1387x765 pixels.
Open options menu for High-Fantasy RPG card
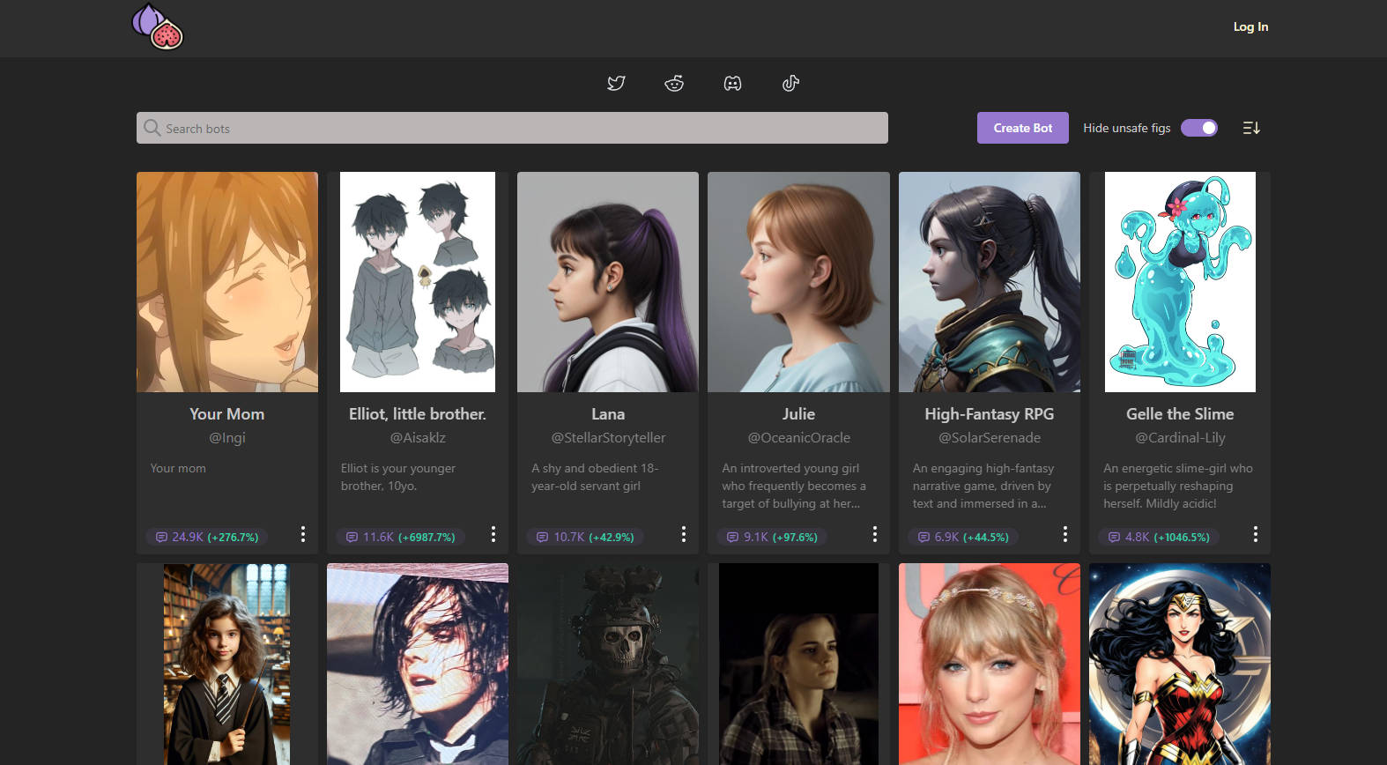[x=1064, y=534]
